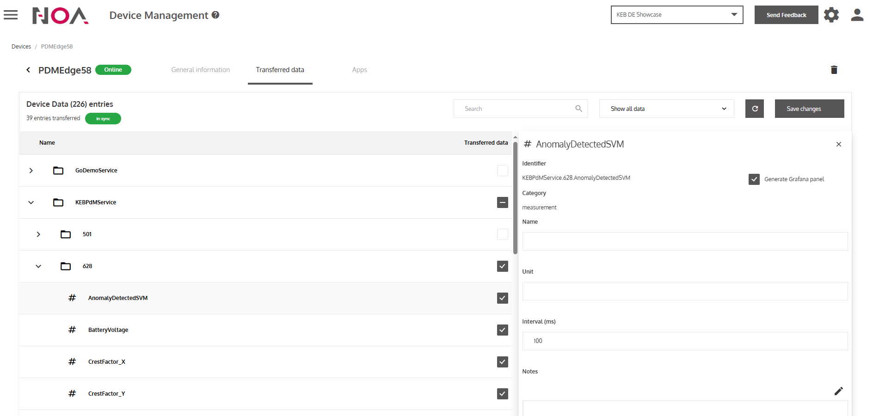
Task: Click the Send Feedback button
Action: tap(786, 15)
